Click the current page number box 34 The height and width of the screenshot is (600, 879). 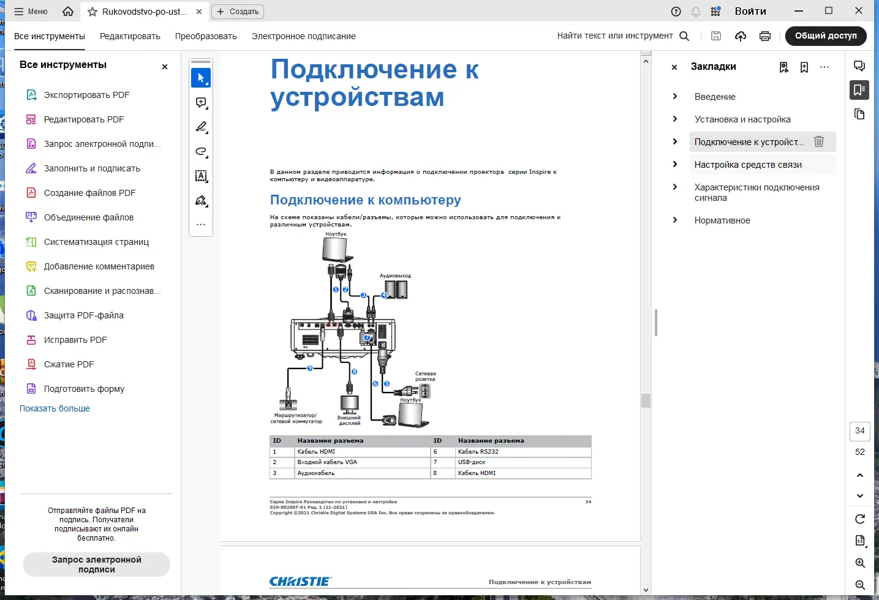[860, 431]
